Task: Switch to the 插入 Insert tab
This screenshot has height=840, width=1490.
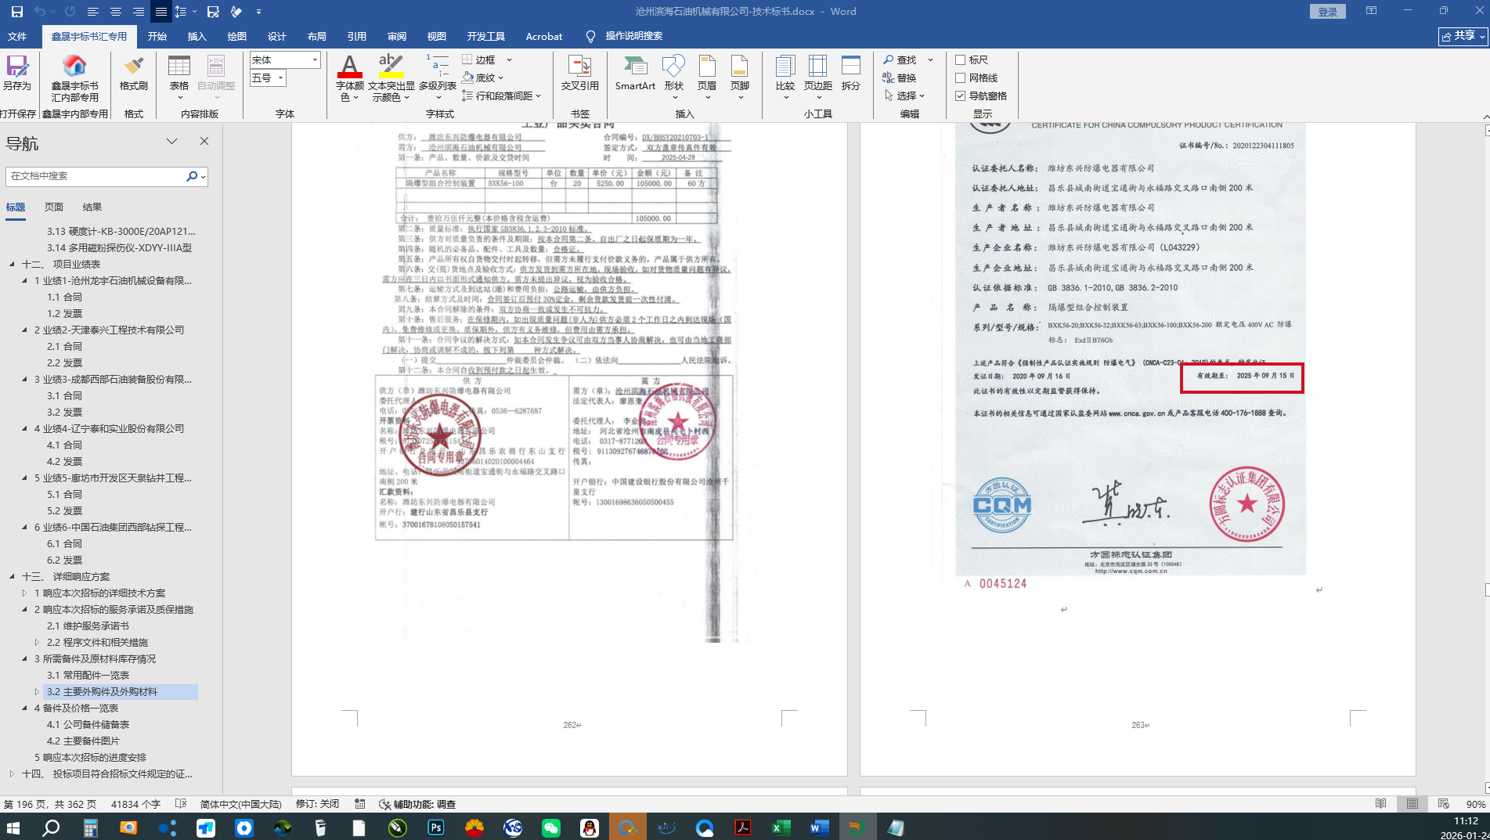Action: pyautogui.click(x=197, y=36)
